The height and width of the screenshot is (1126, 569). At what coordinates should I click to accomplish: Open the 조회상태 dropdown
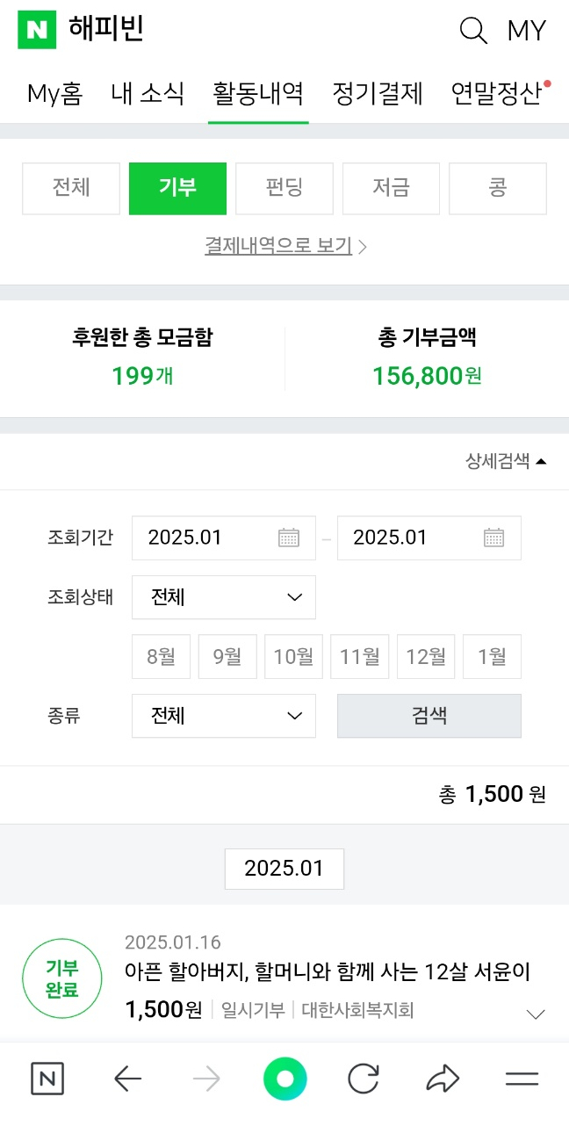224,597
